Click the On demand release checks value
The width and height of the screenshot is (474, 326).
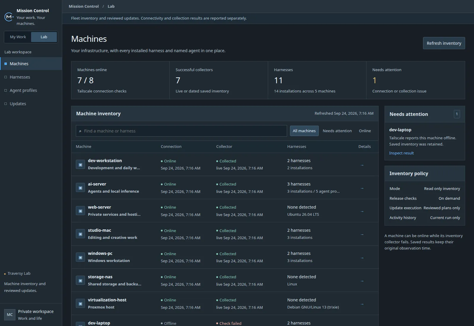[449, 198]
